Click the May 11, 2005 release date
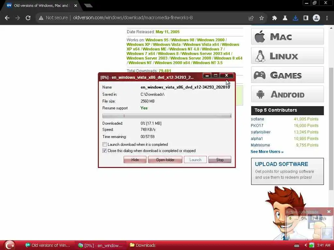The height and width of the screenshot is (250, 334). [x=167, y=32]
